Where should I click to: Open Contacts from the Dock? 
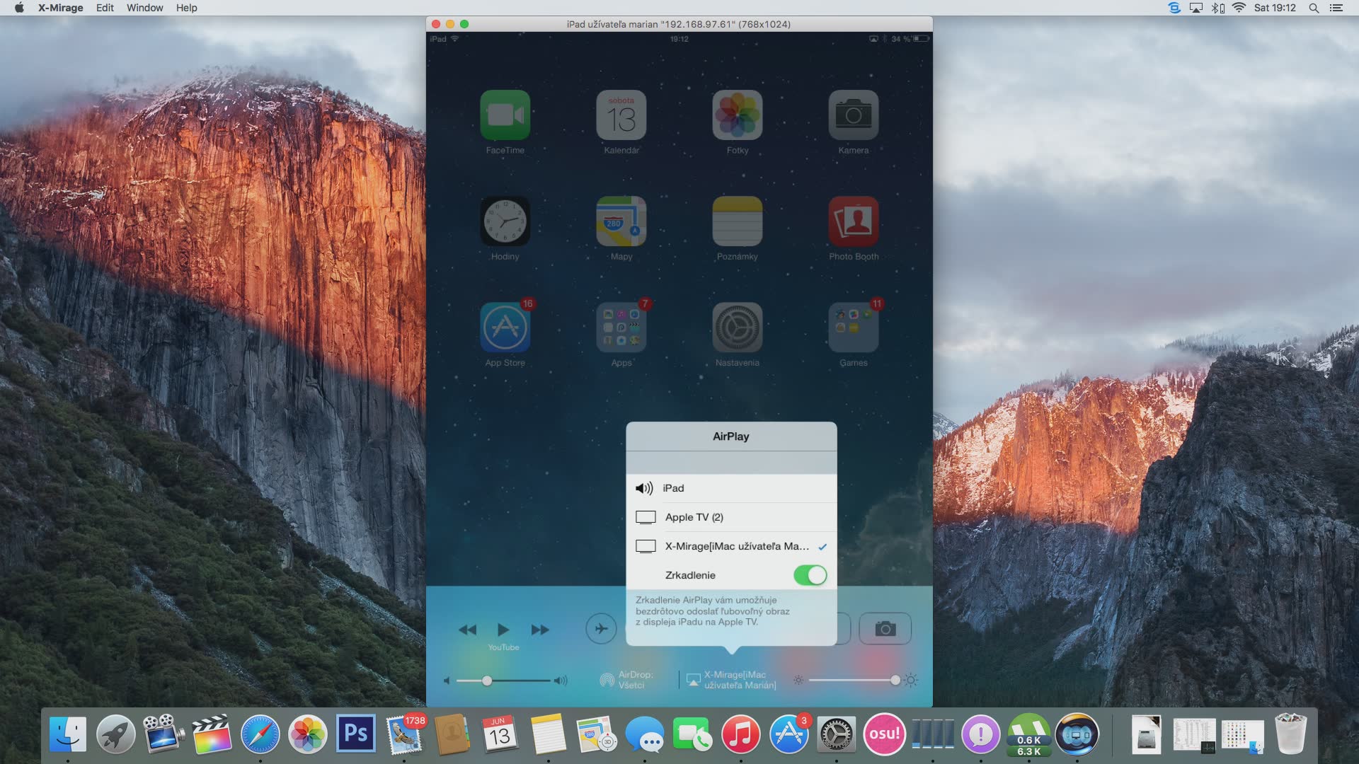click(x=452, y=734)
